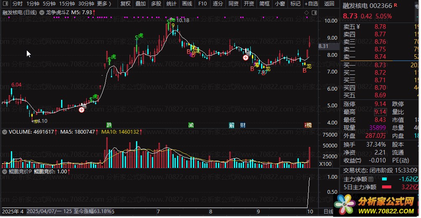Click the 交易状态 status line
This screenshot has width=421, height=218.
[x=380, y=170]
